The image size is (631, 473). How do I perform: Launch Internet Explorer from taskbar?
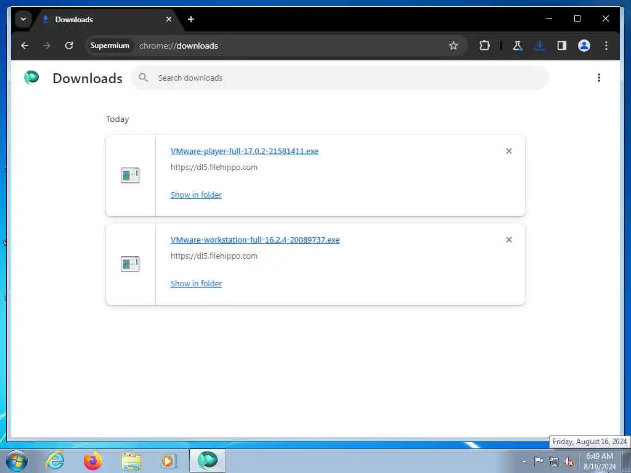(x=55, y=461)
